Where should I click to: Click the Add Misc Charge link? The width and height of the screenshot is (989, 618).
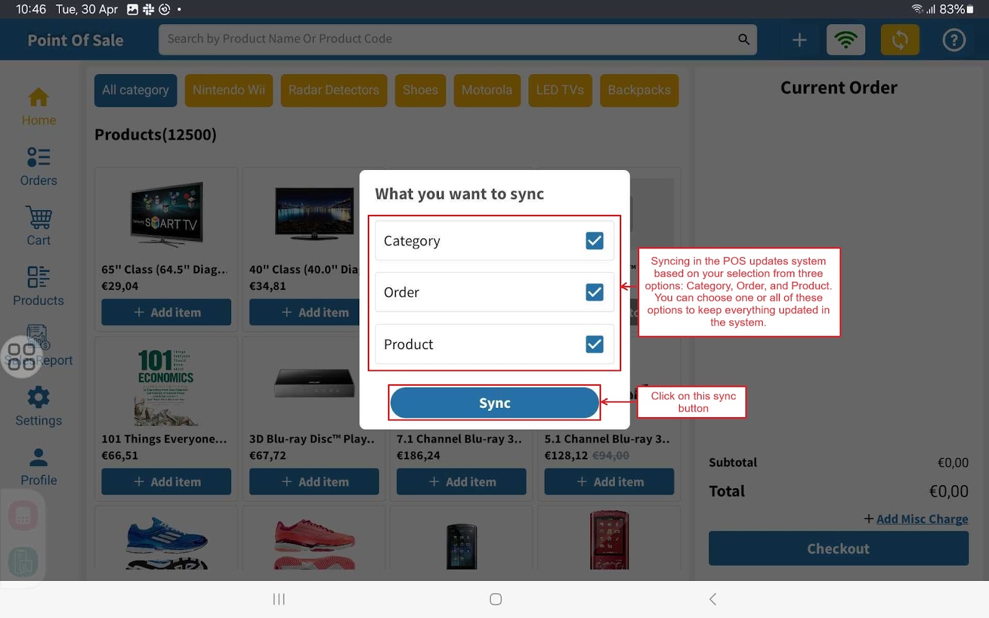[922, 519]
